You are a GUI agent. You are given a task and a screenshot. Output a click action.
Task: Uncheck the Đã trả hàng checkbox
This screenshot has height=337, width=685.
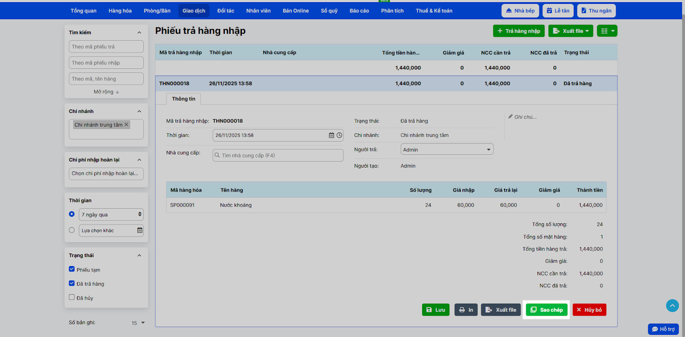(x=71, y=283)
